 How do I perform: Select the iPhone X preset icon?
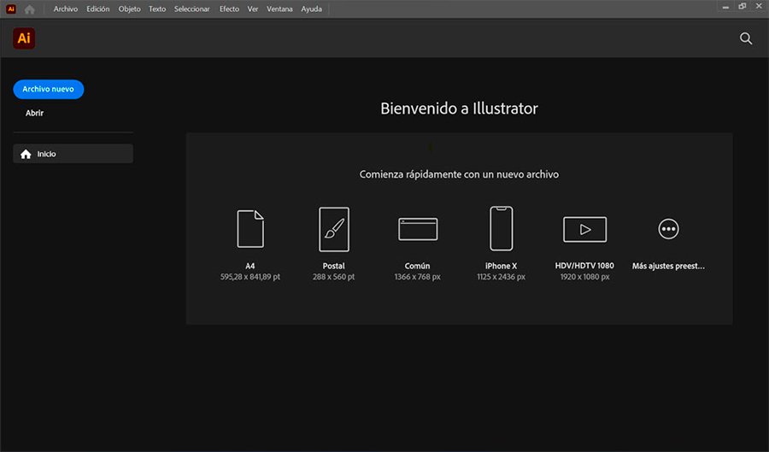click(x=501, y=229)
